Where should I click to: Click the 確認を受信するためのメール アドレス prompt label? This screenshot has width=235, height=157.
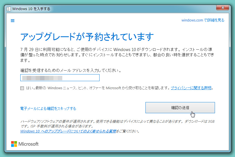[x=71, y=70]
